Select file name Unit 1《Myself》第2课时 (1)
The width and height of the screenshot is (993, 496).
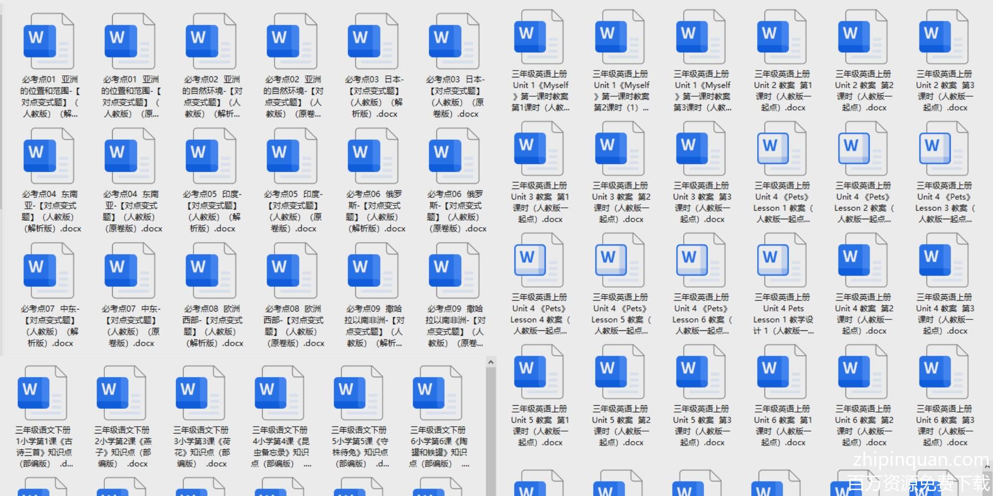[620, 91]
